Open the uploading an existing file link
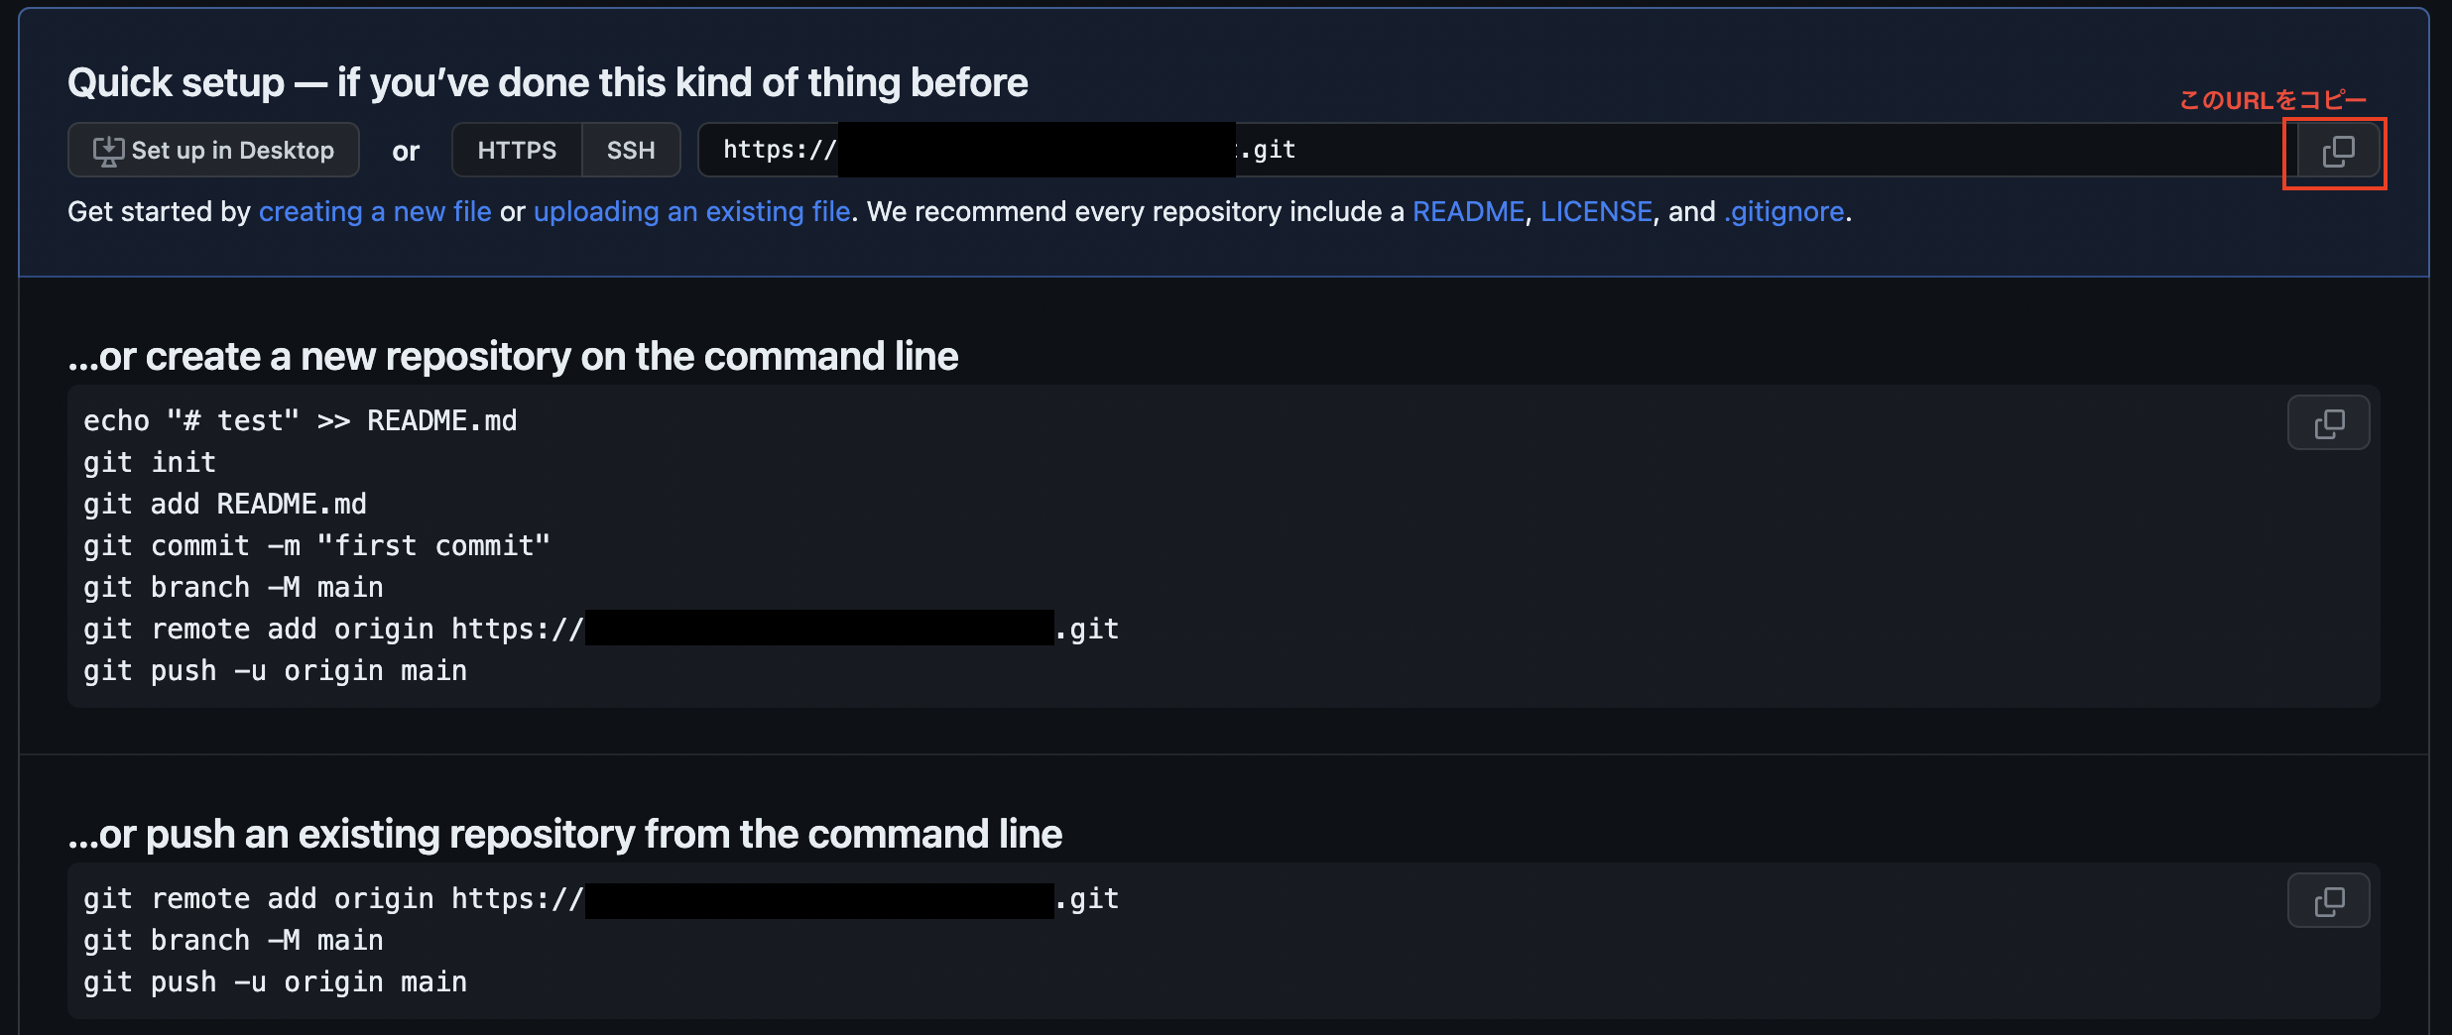This screenshot has width=2452, height=1035. [x=691, y=211]
